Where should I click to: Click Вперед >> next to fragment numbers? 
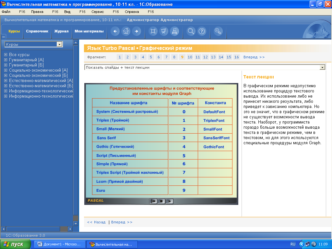click(x=254, y=57)
